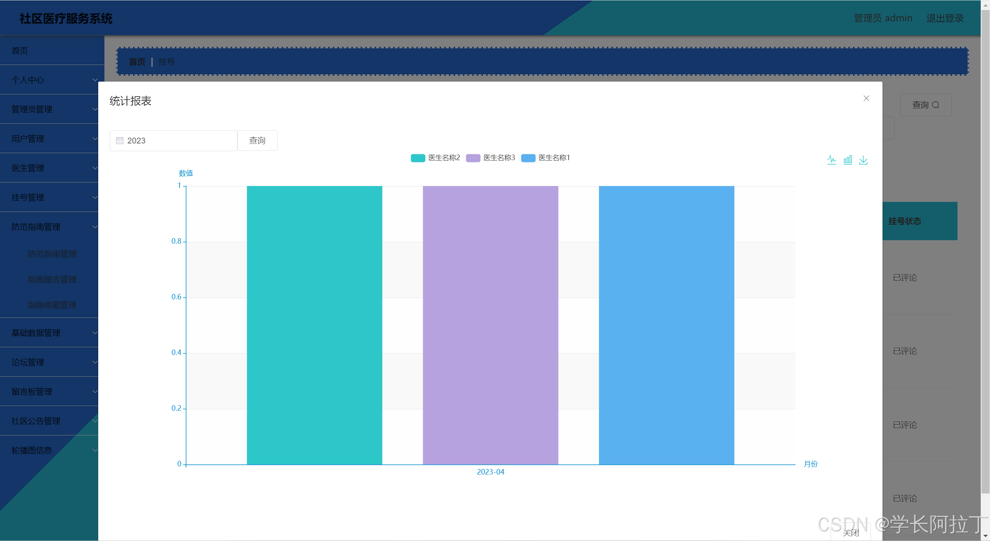Click the teal 医生名称2 bar

(314, 325)
